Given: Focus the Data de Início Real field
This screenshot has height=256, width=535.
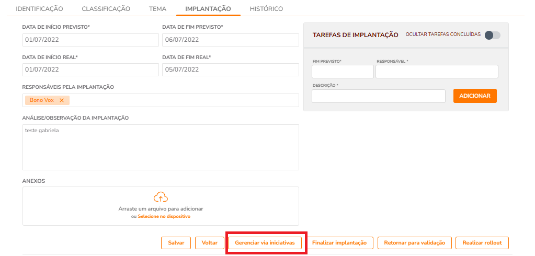Looking at the screenshot, I should (91, 69).
